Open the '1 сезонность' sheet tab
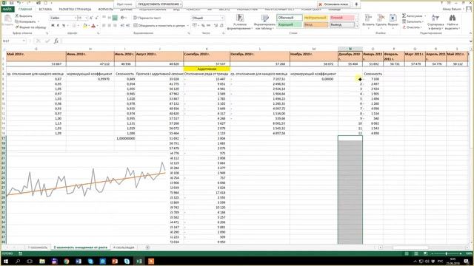This screenshot has width=474, height=266. (38, 248)
